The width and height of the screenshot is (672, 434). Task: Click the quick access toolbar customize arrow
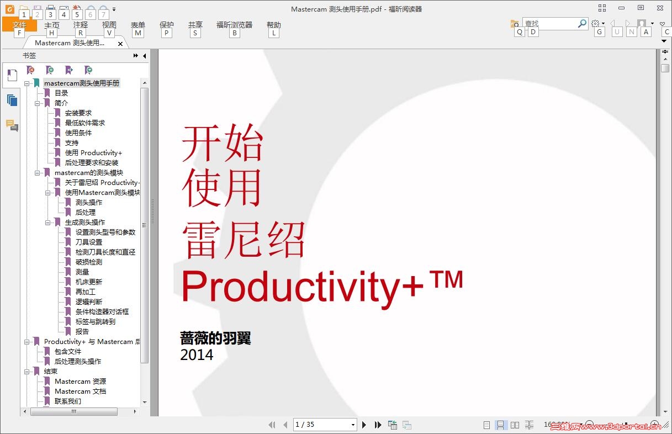point(114,9)
